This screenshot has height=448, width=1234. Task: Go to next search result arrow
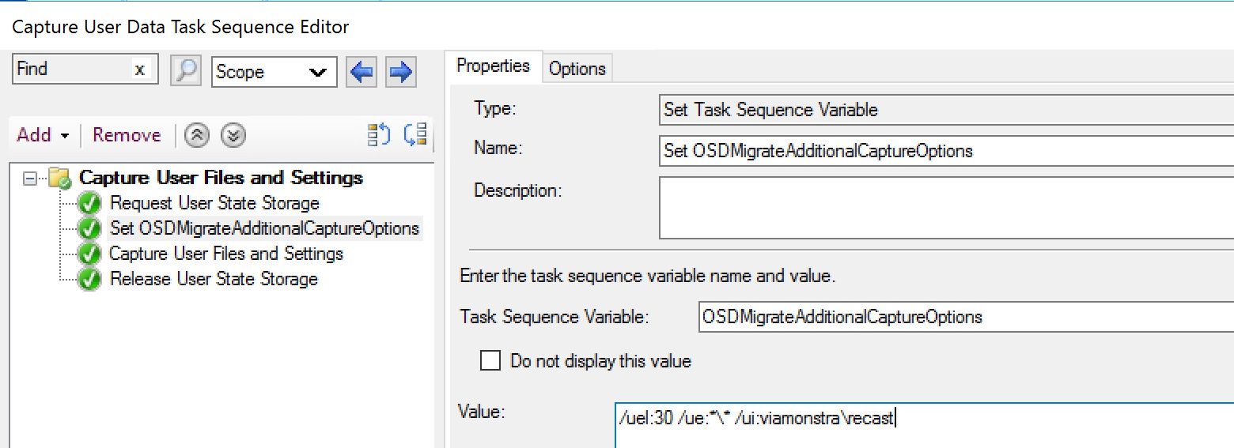[401, 73]
